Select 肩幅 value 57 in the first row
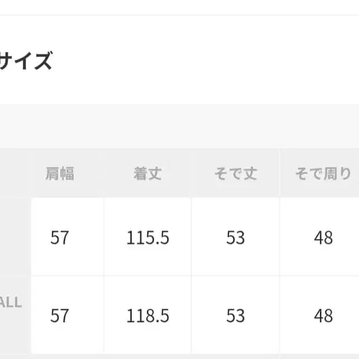Image resolution: width=359 pixels, height=359 pixels. click(x=60, y=238)
